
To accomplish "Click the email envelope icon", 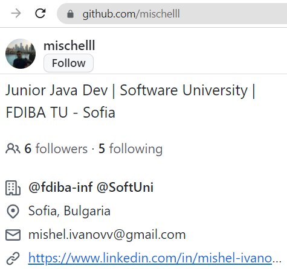I will (x=13, y=235).
